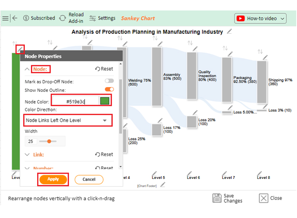This screenshot has width=297, height=218.
Task: Click the Apply button
Action: pyautogui.click(x=53, y=179)
